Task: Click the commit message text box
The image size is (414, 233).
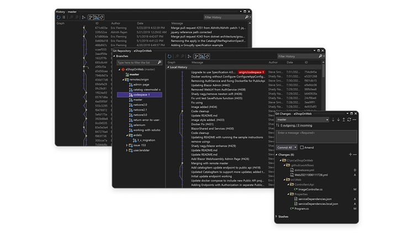Action: (x=316, y=137)
